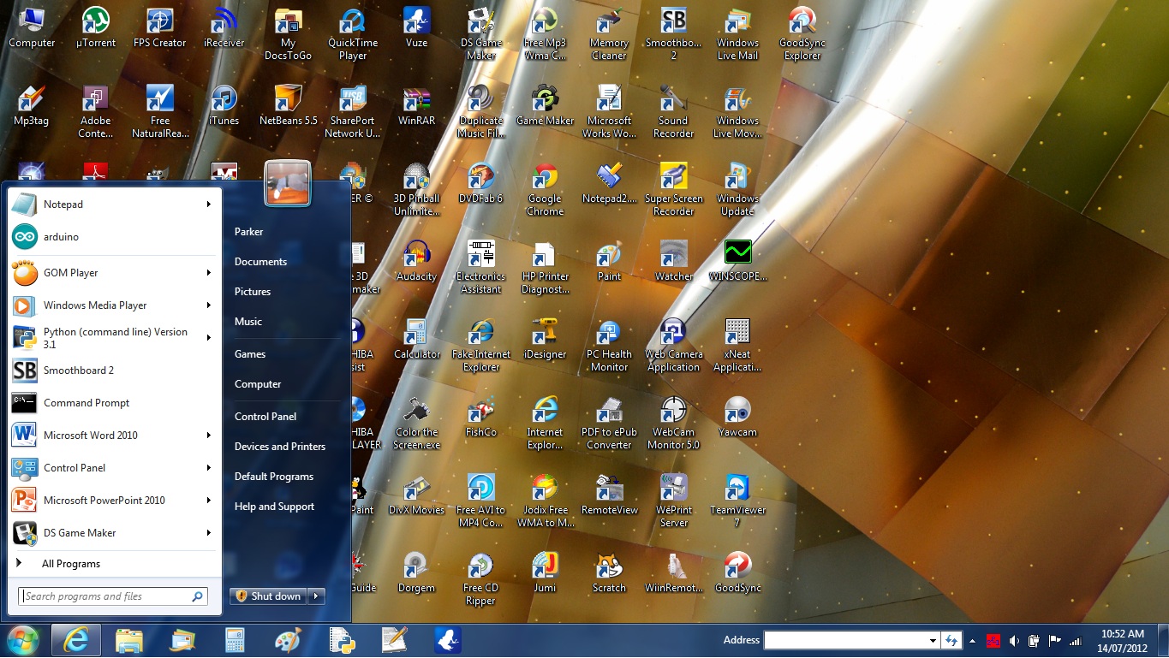Launch QuickTime Player from the desktop
Viewport: 1169px width, 658px height.
pos(352,33)
